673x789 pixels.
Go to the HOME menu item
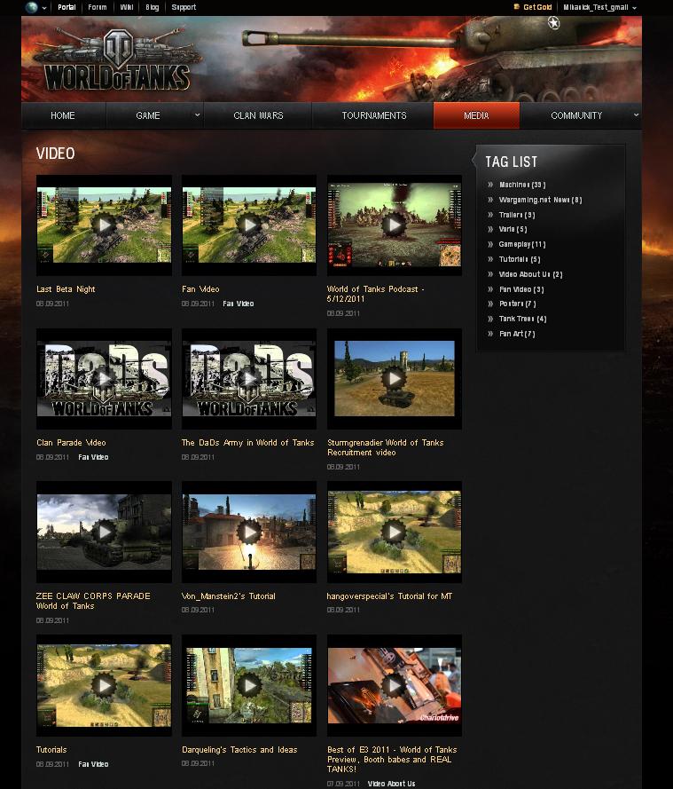[x=63, y=115]
